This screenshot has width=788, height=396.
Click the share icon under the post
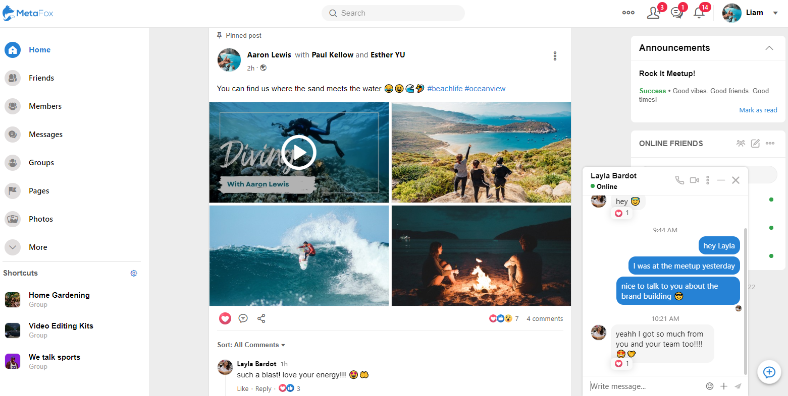pyautogui.click(x=261, y=318)
